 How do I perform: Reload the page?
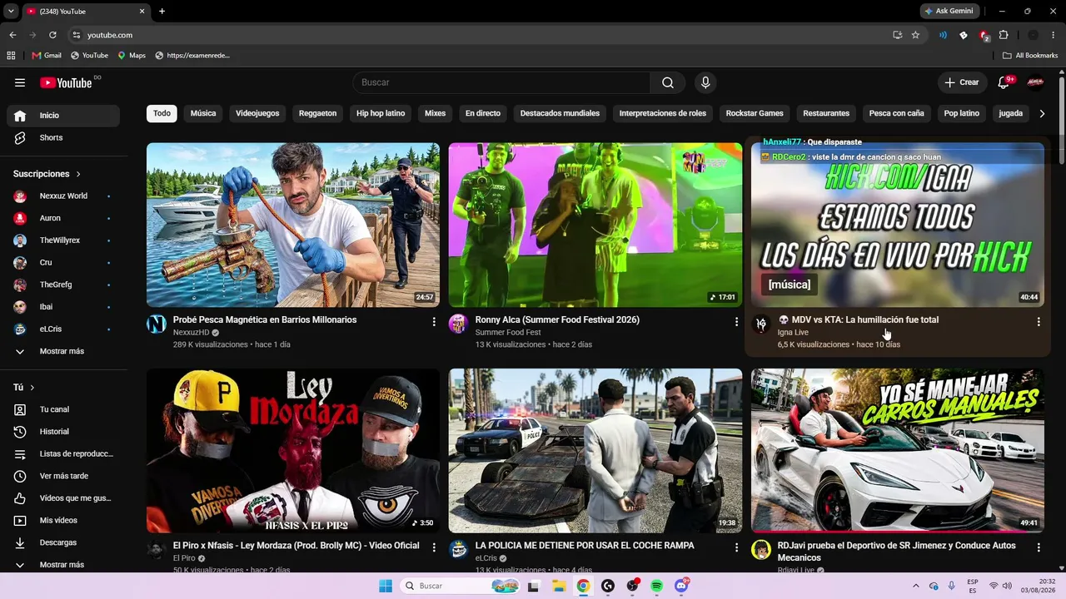[52, 35]
